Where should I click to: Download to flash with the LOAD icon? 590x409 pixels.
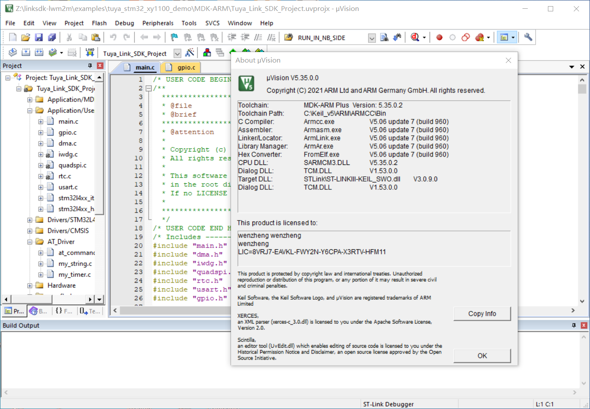90,53
